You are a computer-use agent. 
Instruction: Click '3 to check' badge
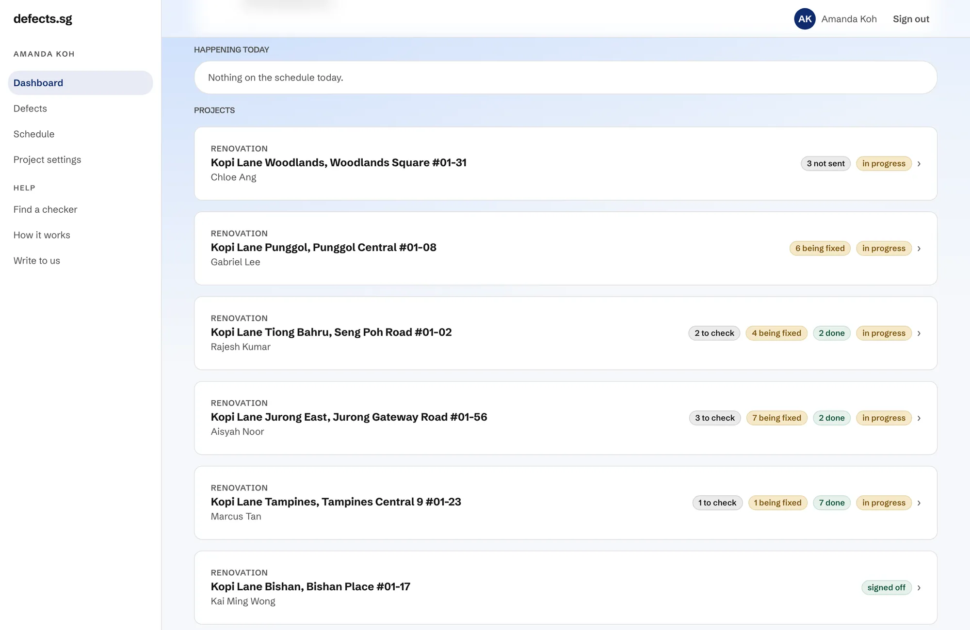coord(715,418)
